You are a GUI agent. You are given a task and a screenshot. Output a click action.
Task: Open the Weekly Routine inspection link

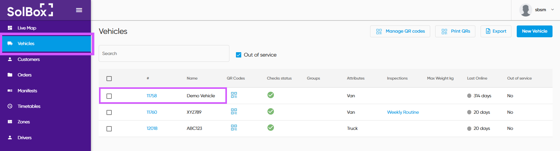pos(403,112)
